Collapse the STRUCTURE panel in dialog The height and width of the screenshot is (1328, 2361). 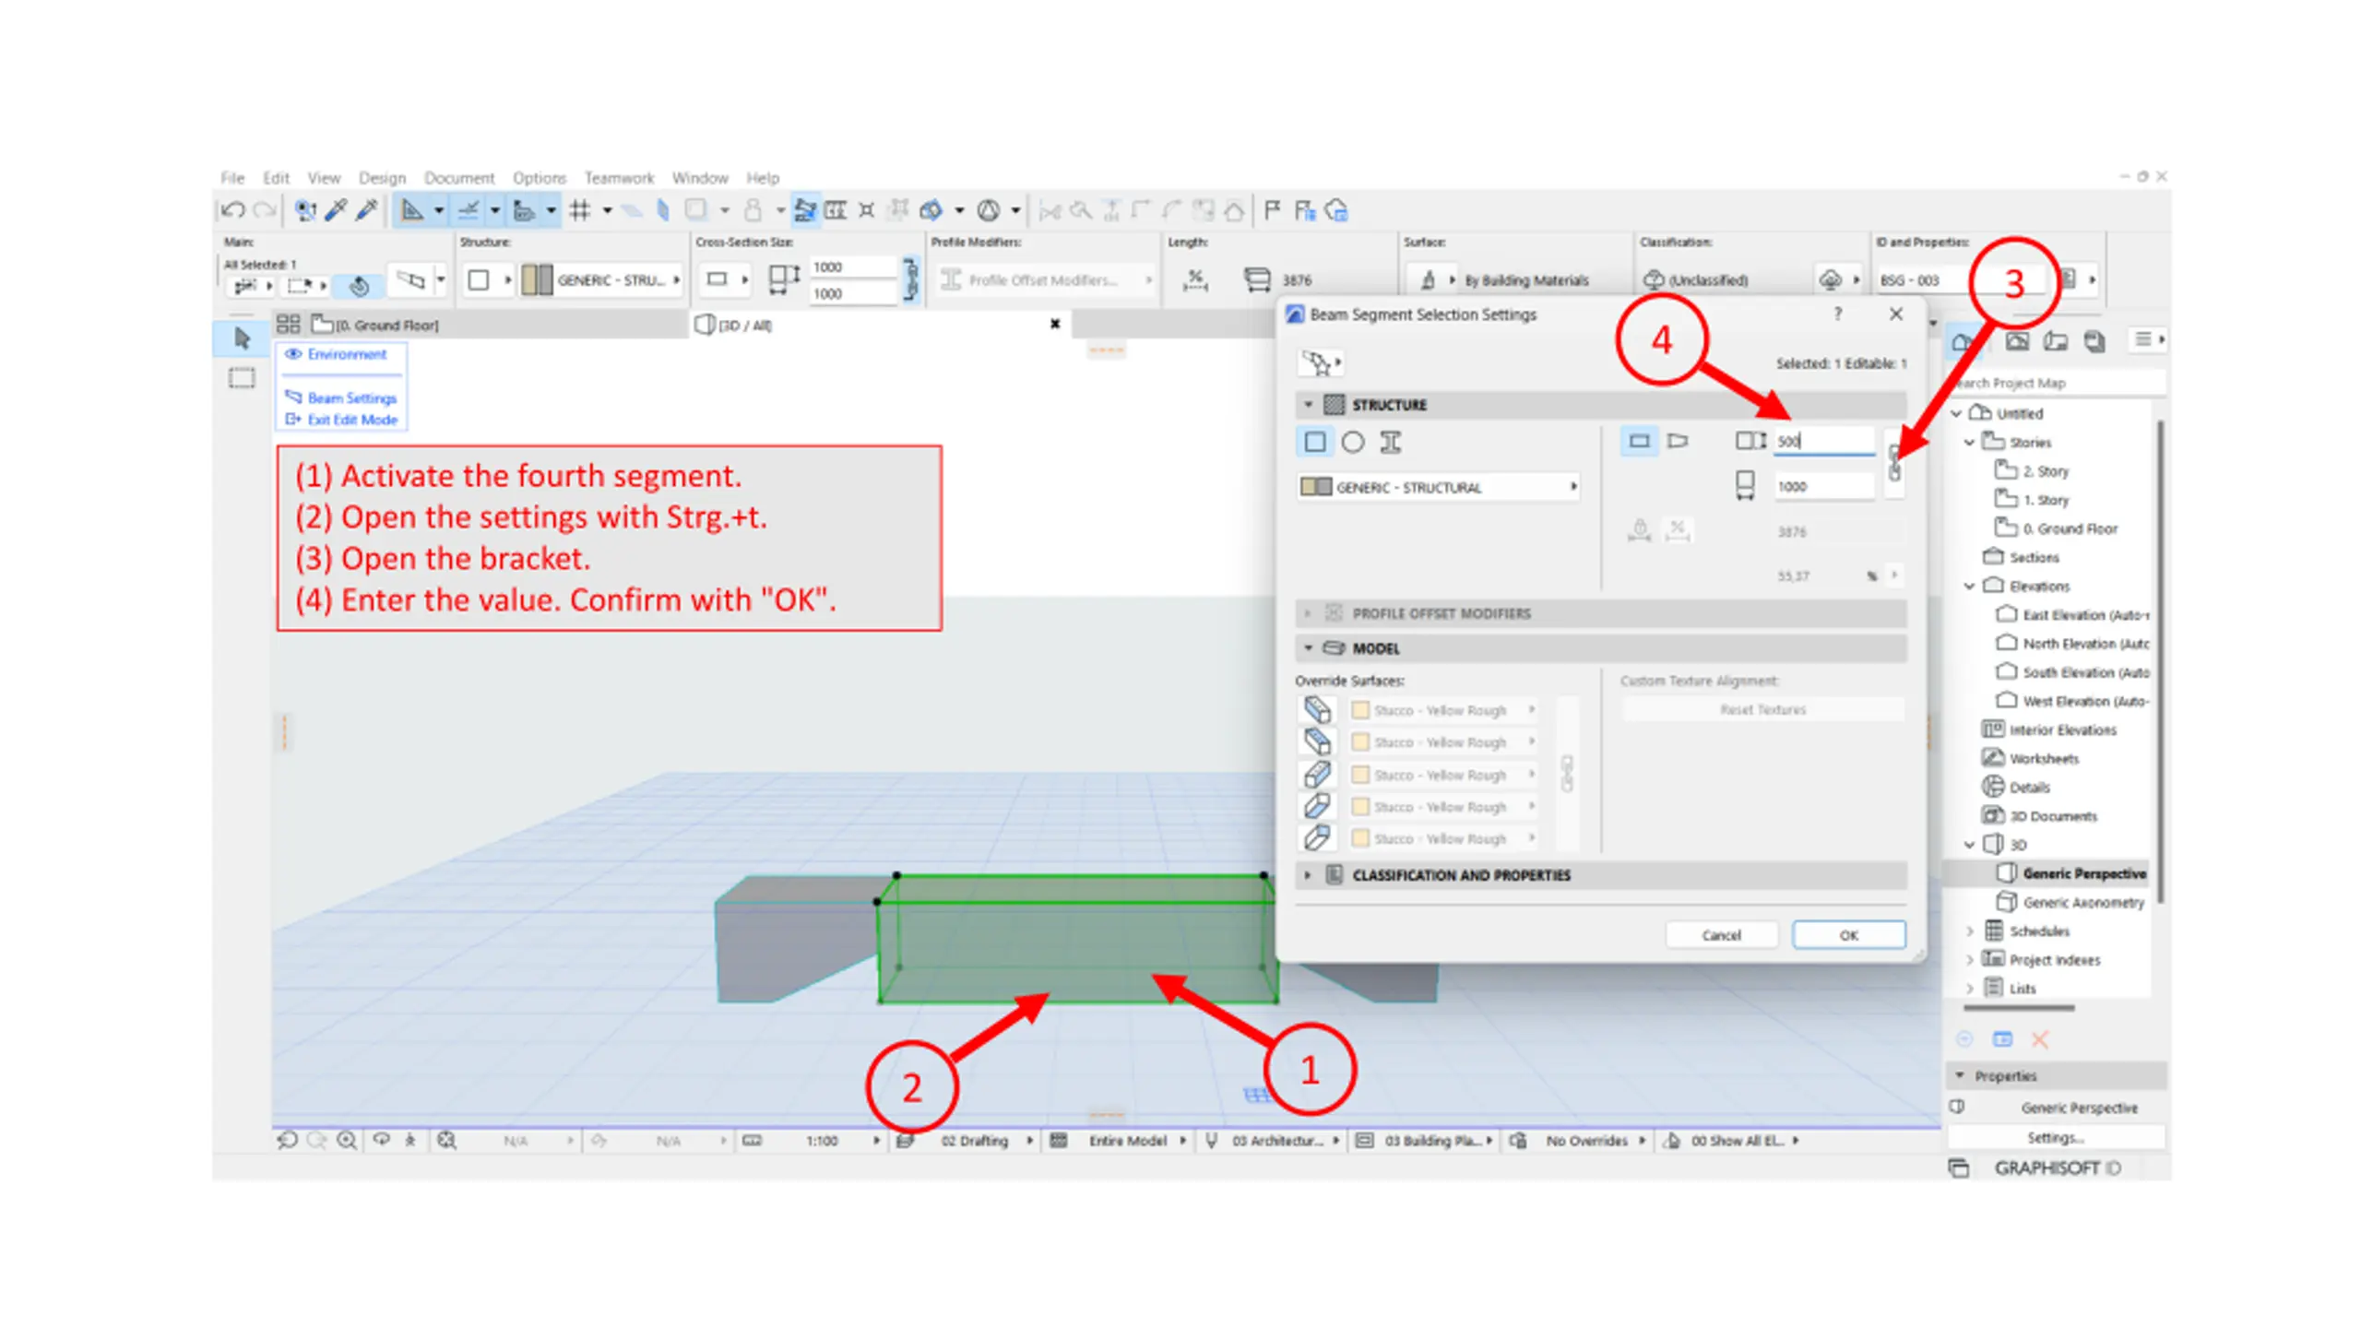tap(1308, 405)
